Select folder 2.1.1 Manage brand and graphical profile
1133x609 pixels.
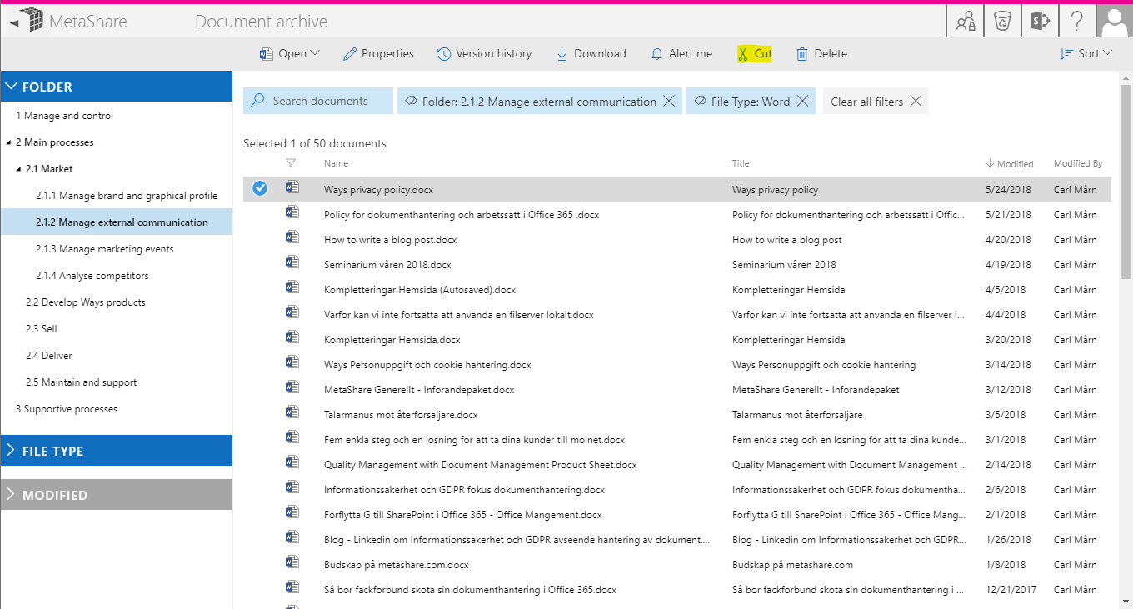click(x=127, y=196)
